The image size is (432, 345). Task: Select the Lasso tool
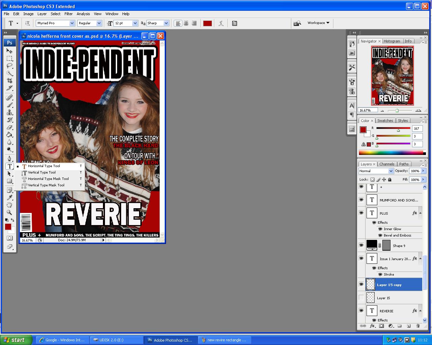point(9,66)
